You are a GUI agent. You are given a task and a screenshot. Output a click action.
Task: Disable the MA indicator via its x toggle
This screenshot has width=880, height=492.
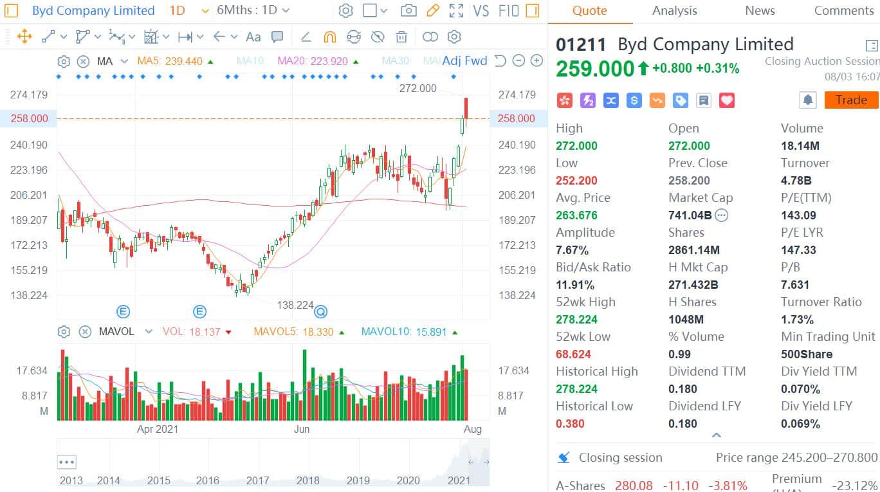[84, 61]
